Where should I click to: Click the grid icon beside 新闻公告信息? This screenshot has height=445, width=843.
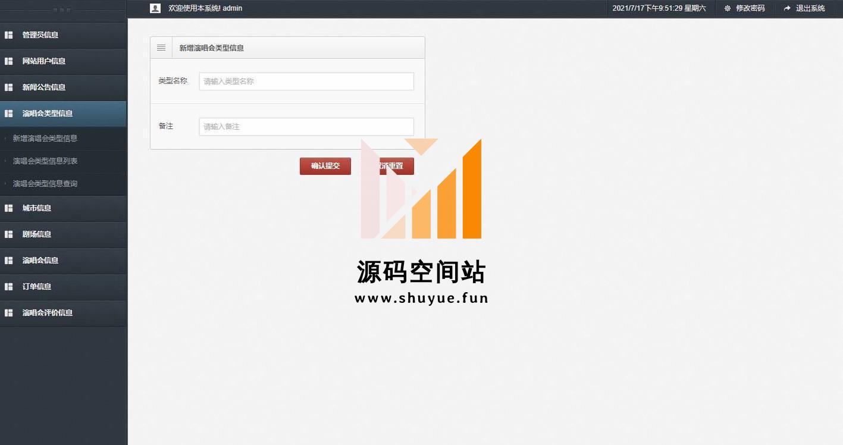(9, 87)
